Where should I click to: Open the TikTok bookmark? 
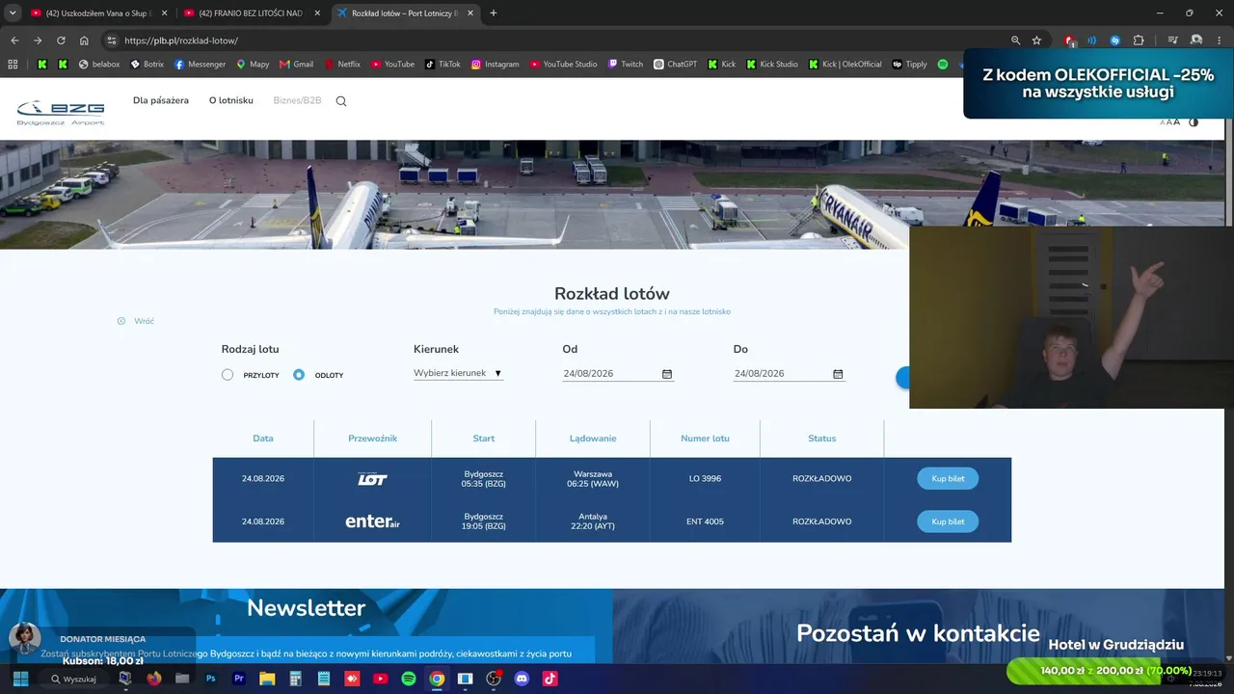(x=443, y=65)
